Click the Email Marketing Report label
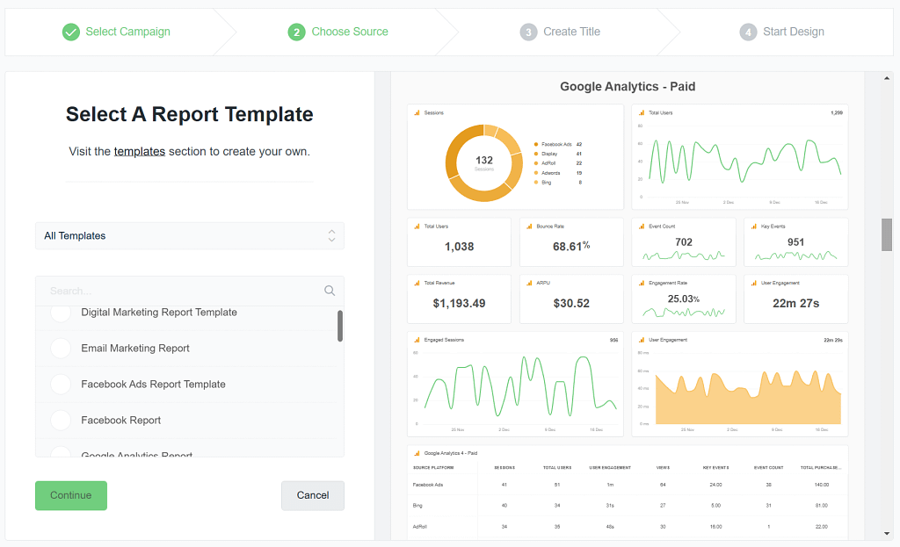900x547 pixels. pos(135,349)
